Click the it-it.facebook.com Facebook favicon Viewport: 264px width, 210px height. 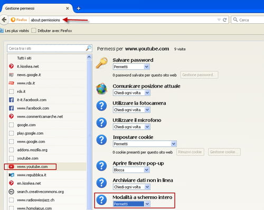click(11, 100)
